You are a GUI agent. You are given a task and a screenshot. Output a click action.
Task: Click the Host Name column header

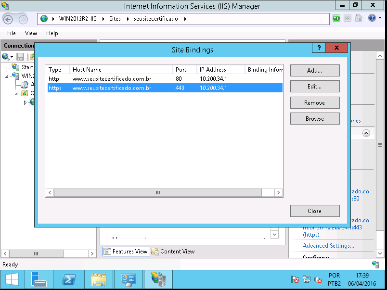click(121, 70)
